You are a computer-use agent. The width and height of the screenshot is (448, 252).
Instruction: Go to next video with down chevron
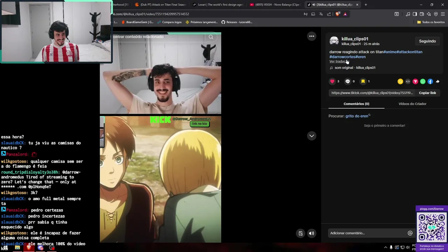(311, 136)
